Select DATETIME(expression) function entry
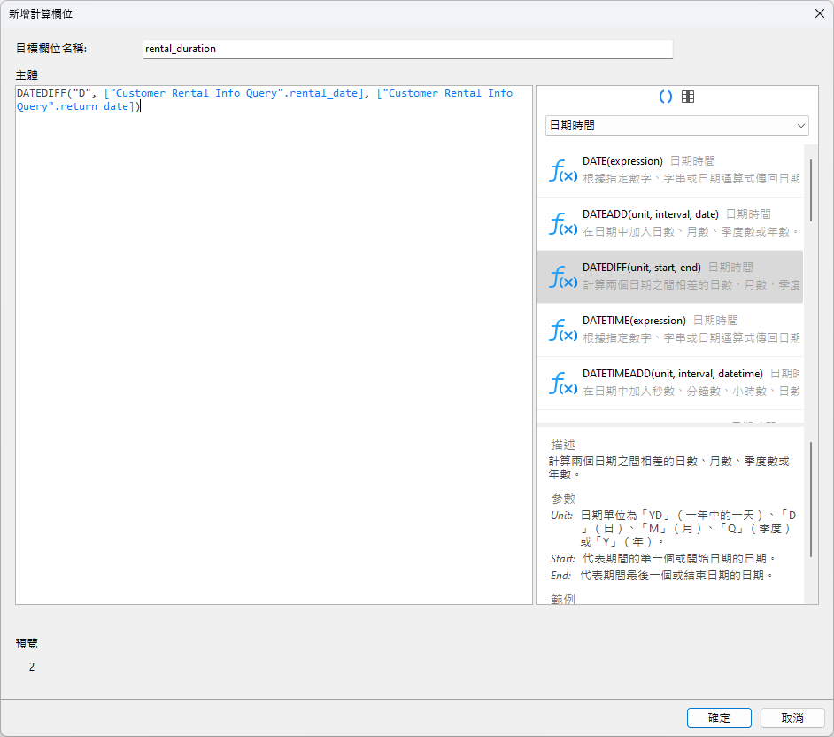This screenshot has width=834, height=737. 682,330
